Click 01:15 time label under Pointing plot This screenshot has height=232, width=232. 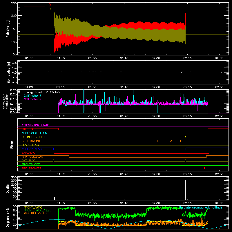pos(61,58)
